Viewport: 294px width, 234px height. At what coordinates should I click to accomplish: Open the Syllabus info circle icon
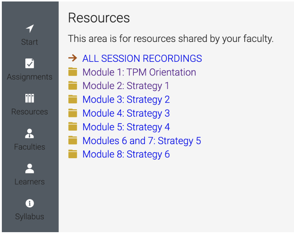pos(30,203)
